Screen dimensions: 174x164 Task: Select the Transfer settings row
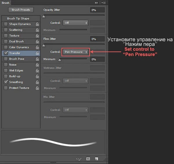21,53
